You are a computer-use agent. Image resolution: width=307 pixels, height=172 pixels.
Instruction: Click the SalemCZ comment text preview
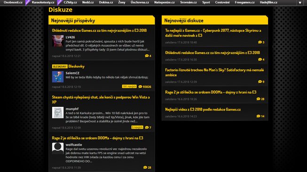107,77
